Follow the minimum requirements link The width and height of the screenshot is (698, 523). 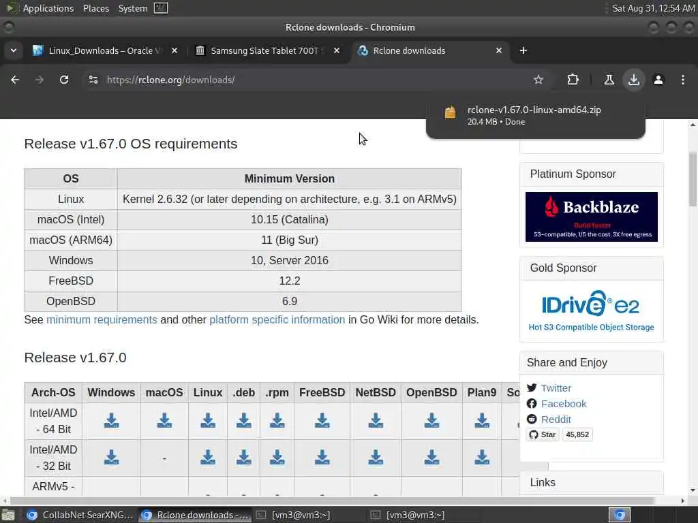point(102,320)
